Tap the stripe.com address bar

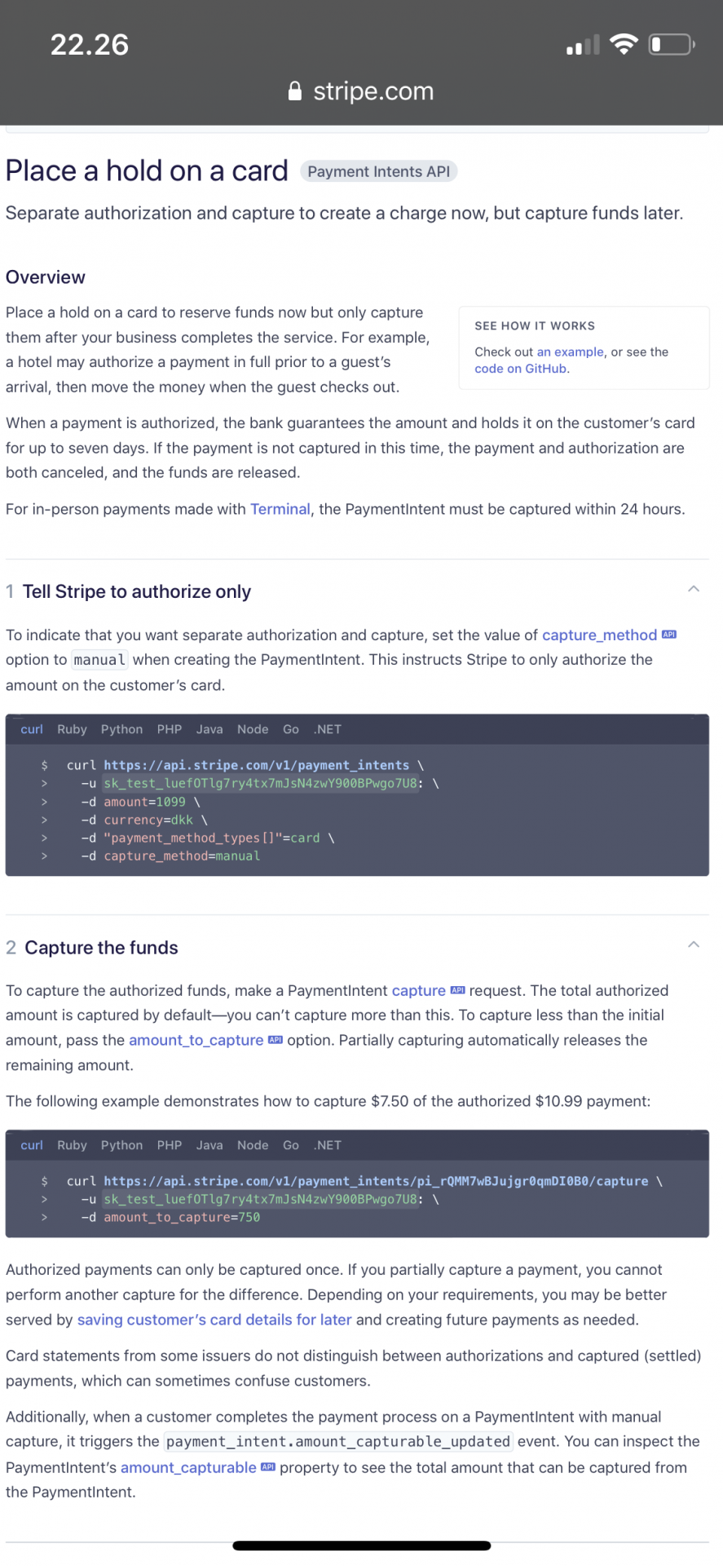[361, 91]
